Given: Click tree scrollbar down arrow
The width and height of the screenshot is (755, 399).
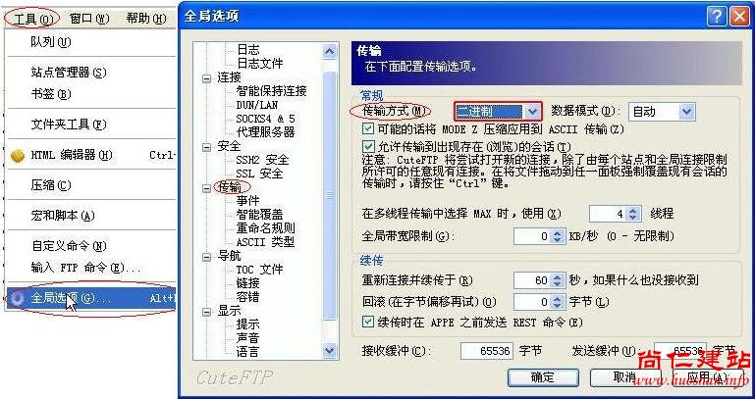Looking at the screenshot, I should 329,351.
